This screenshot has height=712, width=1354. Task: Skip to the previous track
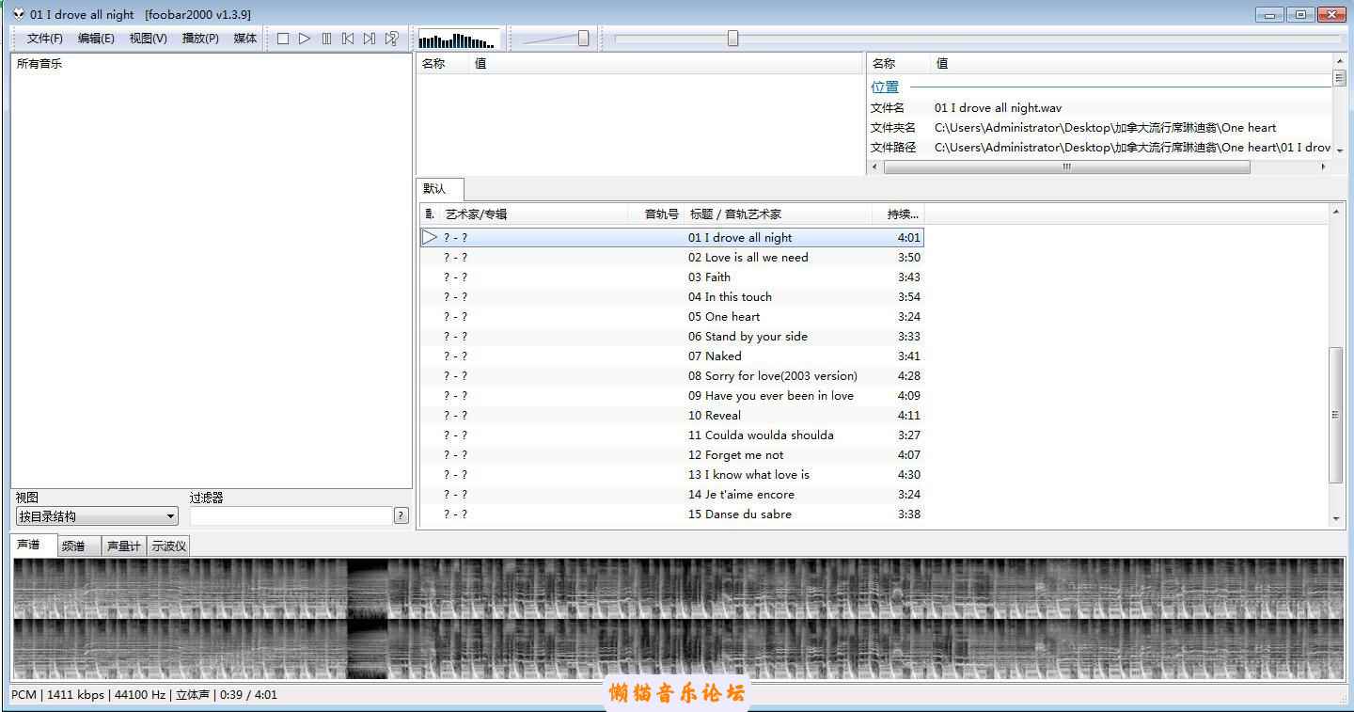coord(348,39)
